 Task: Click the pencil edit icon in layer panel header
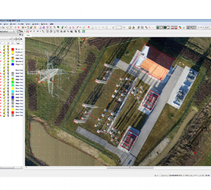tap(17, 39)
